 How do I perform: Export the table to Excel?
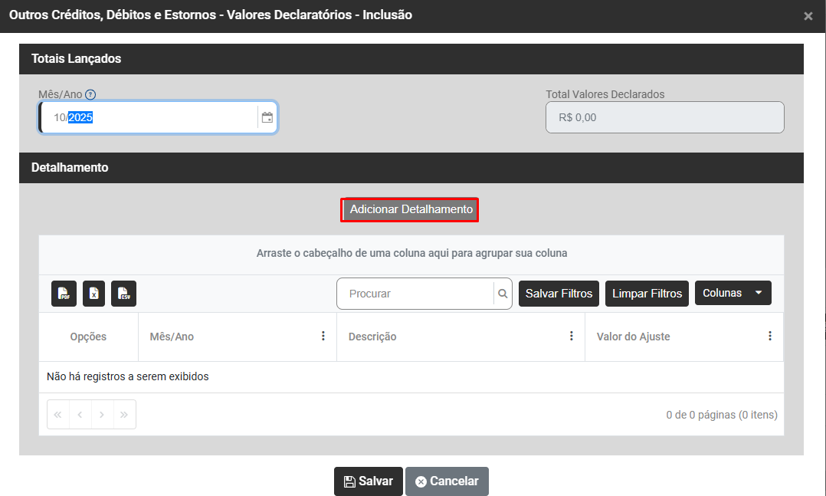tap(93, 294)
